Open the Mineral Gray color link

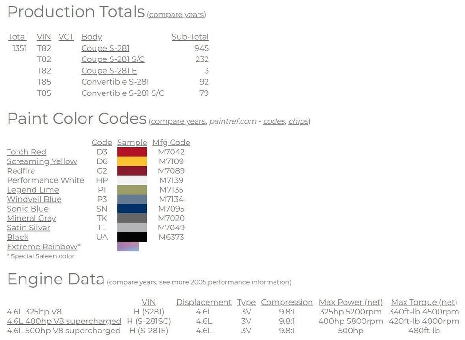pos(32,218)
